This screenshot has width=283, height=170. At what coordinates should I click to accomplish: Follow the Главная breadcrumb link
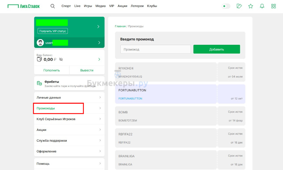tap(120, 26)
